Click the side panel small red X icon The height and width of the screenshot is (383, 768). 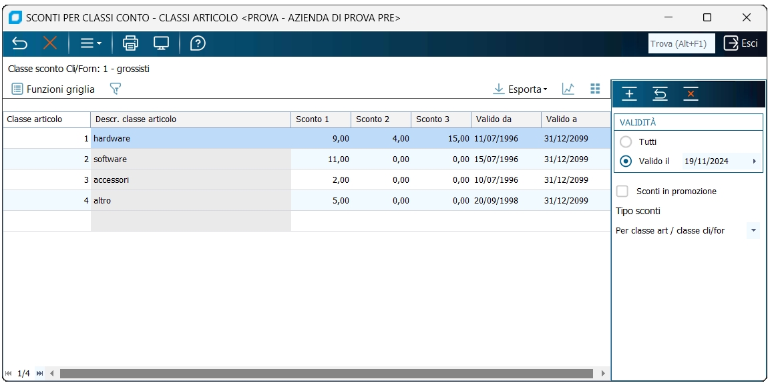coord(691,94)
